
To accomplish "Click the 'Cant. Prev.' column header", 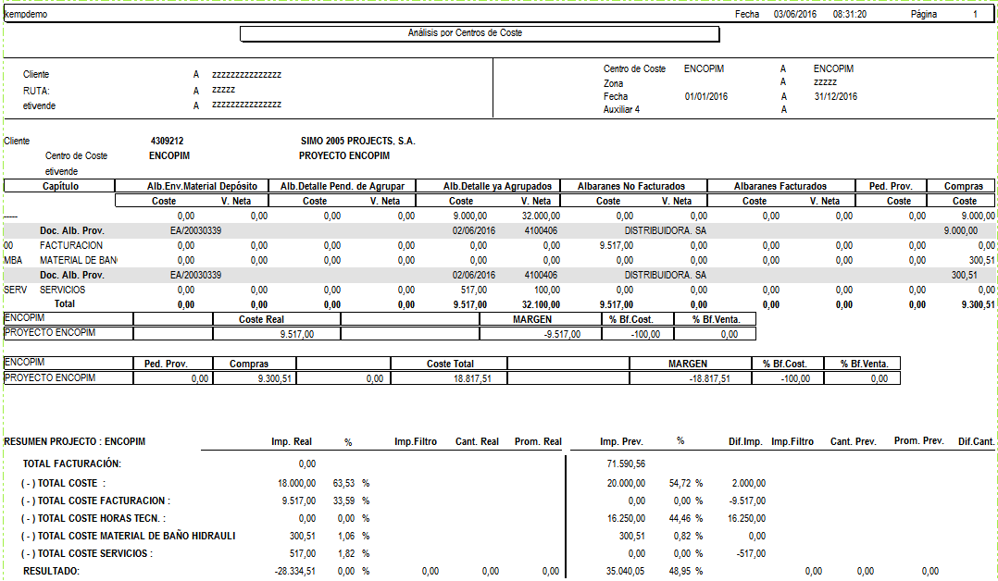I will [x=854, y=441].
